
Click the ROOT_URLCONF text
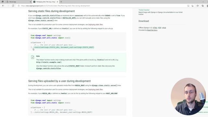point(112,94)
